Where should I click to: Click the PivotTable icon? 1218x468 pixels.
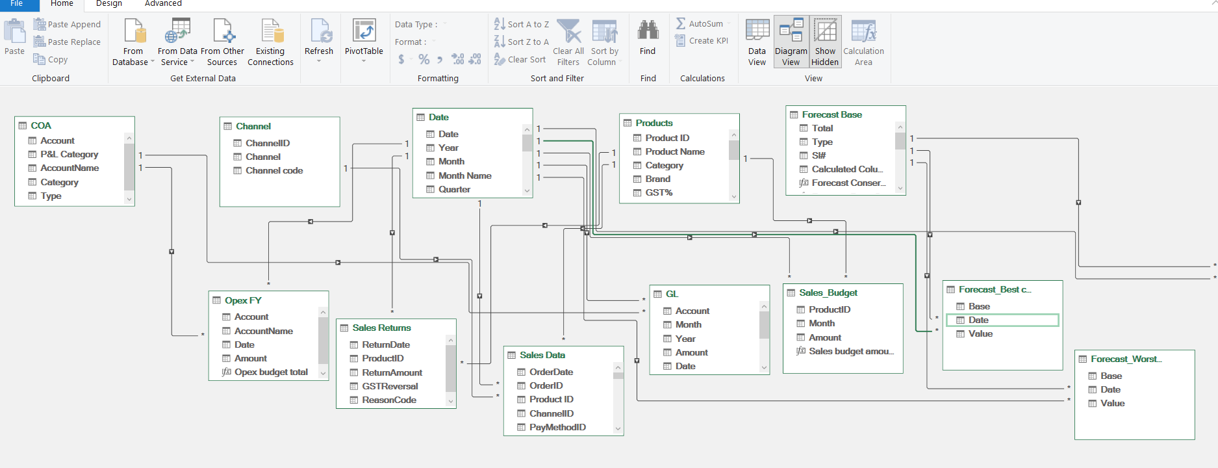[364, 31]
